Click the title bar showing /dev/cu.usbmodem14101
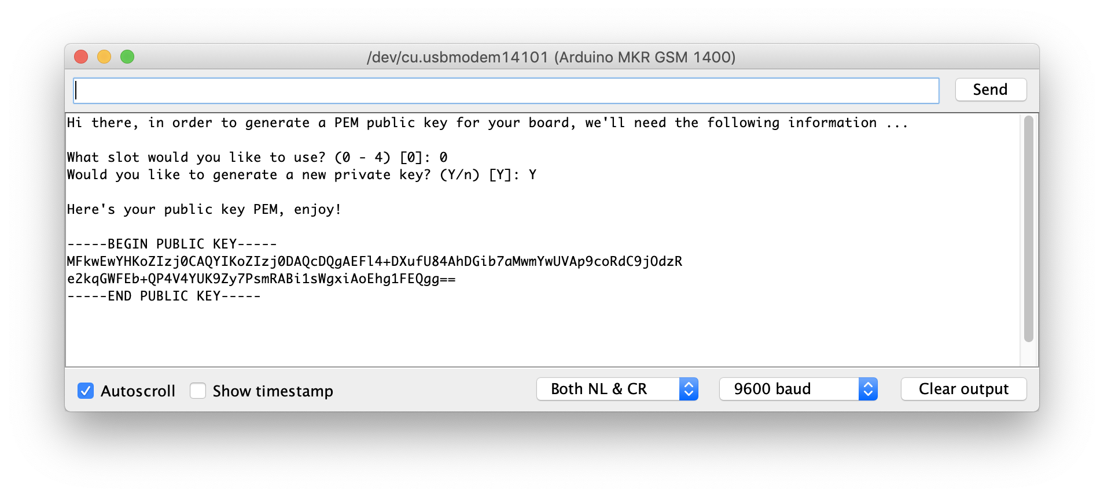 pyautogui.click(x=550, y=57)
